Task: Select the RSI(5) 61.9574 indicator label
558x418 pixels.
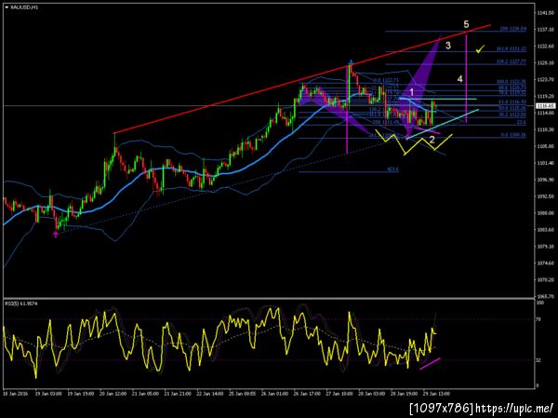Action: [x=21, y=303]
